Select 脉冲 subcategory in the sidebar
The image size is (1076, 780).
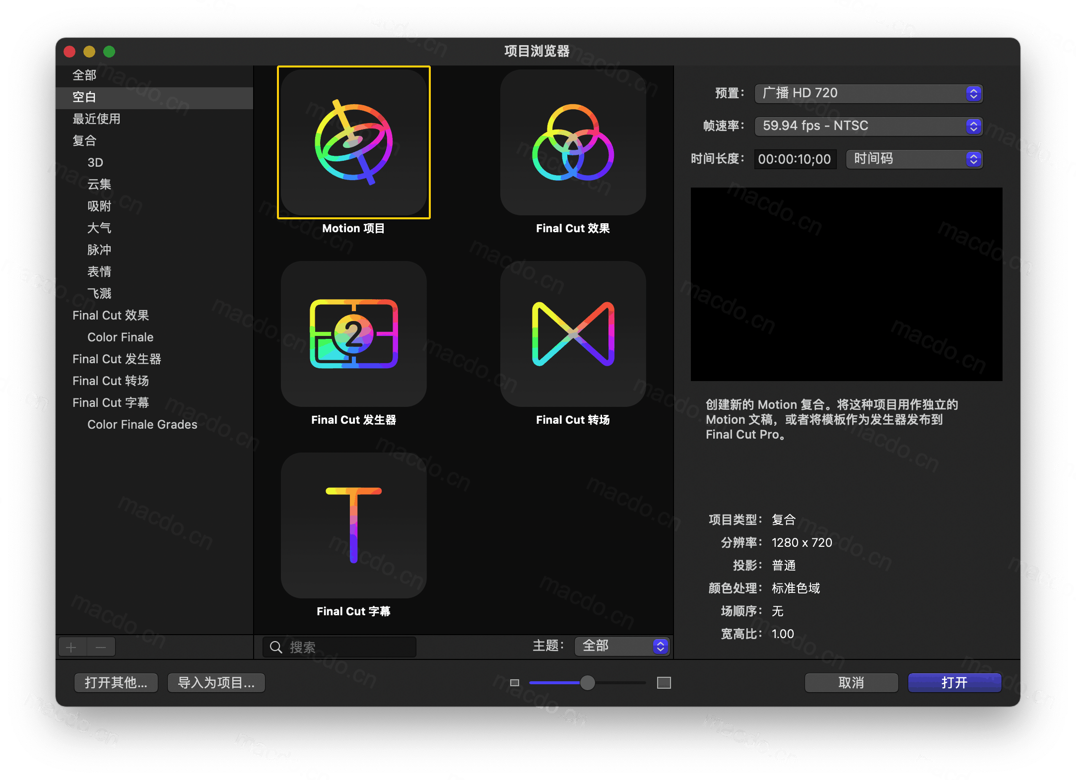[154, 250]
